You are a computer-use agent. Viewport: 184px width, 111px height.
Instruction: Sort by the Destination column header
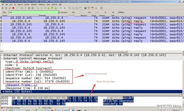click(x=54, y=15)
